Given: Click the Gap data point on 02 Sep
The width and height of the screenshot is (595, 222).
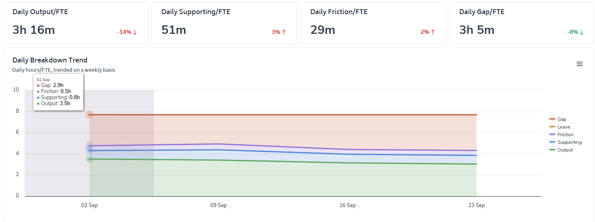Looking at the screenshot, I should click(x=89, y=115).
